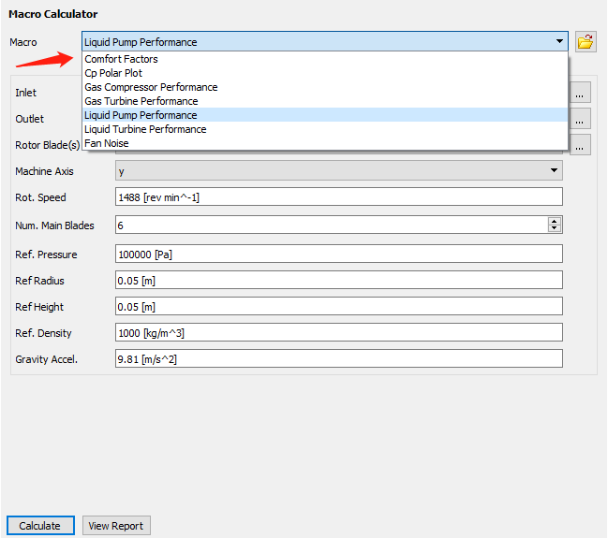
Task: Choose Liquid Turbine Performance macro
Action: (x=145, y=129)
